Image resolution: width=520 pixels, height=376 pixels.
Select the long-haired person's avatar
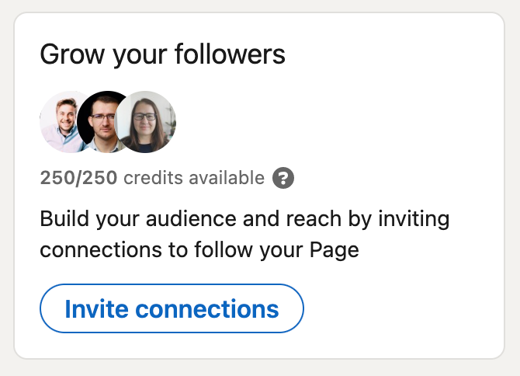tap(145, 122)
